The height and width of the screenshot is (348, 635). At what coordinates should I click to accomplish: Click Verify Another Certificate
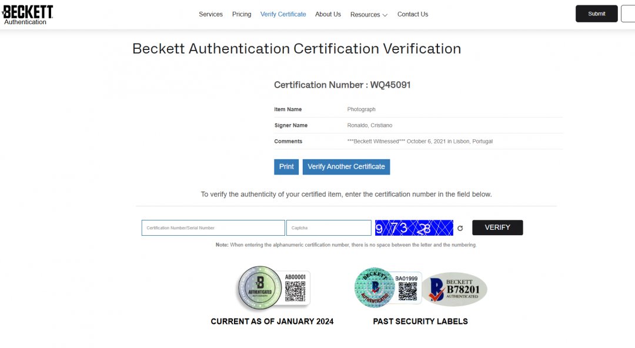point(346,167)
